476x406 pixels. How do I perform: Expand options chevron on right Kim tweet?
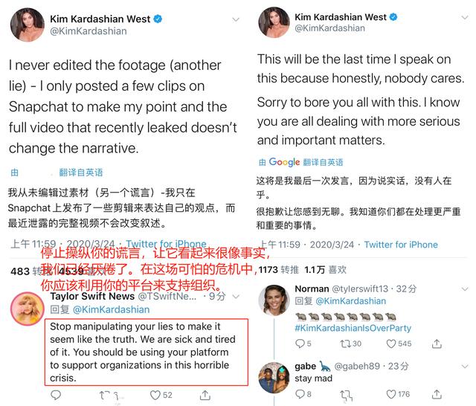(465, 18)
